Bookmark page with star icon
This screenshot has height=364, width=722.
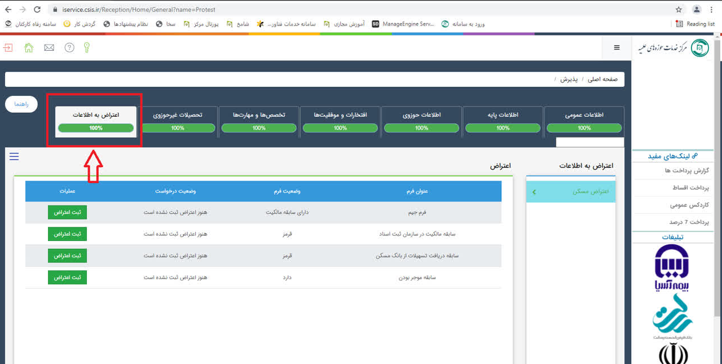tap(679, 10)
